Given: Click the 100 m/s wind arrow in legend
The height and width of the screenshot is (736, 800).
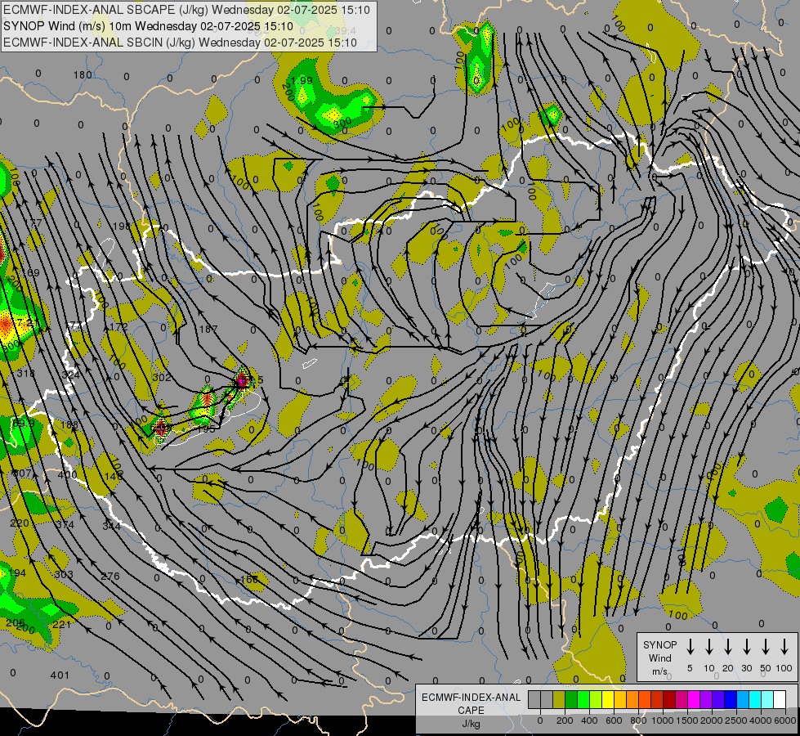Looking at the screenshot, I should tap(784, 647).
